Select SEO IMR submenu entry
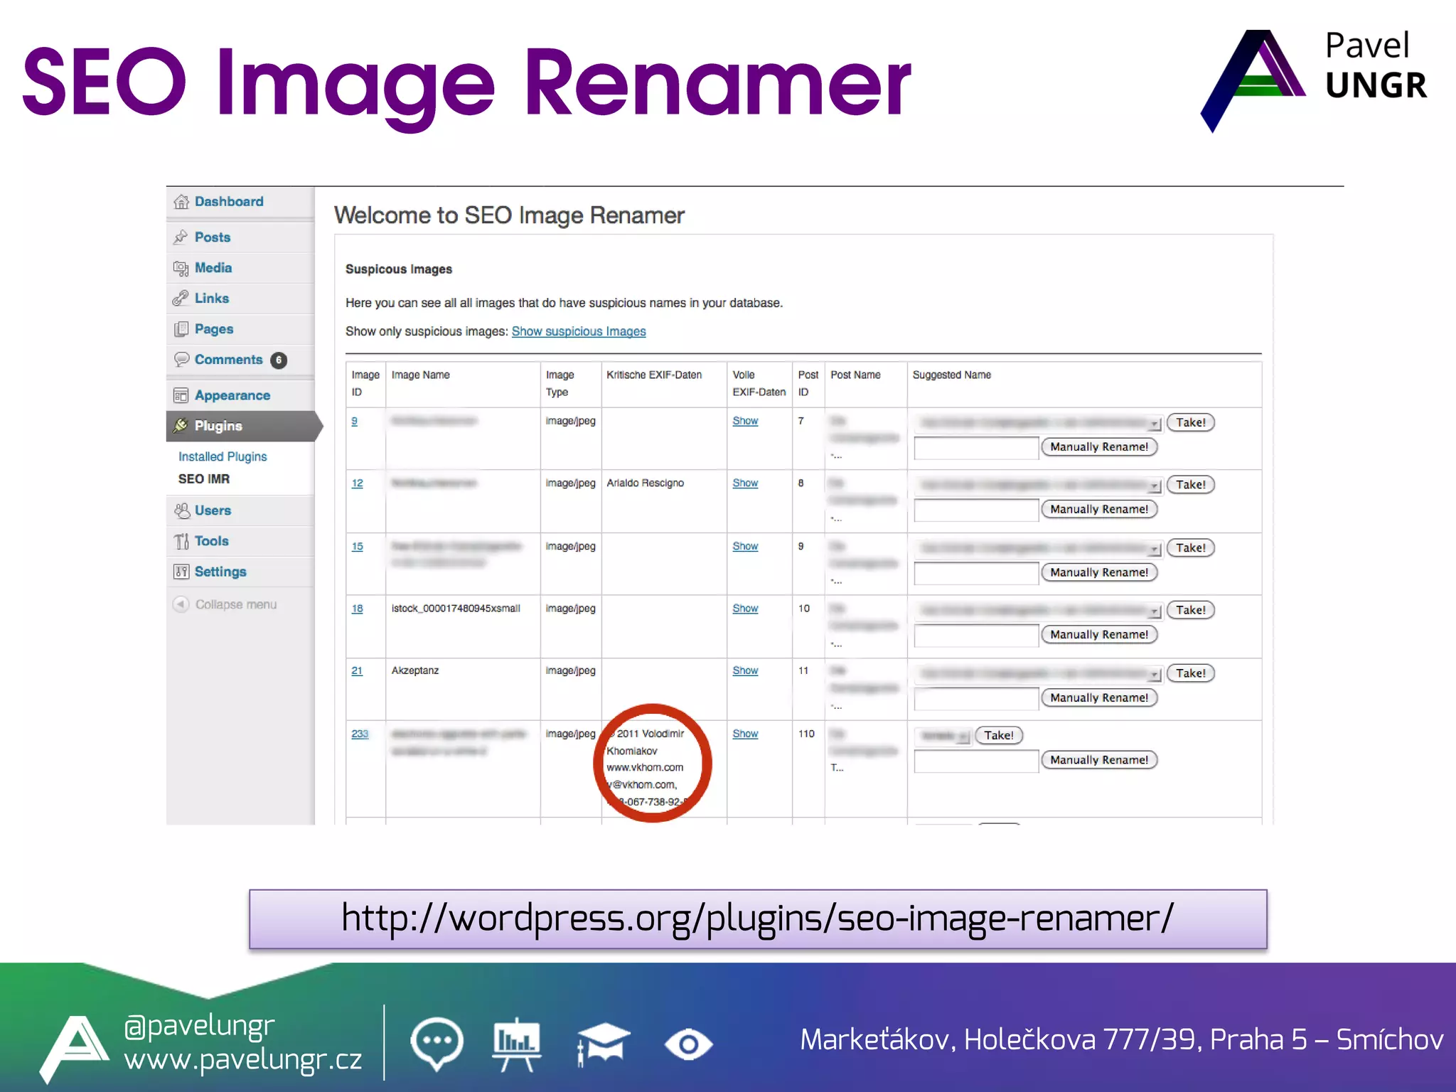This screenshot has height=1092, width=1456. 204,479
